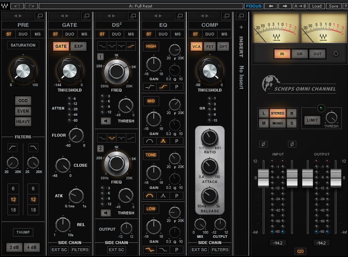
Task: Toggle DS² band 1 number button
Action: pos(100,57)
